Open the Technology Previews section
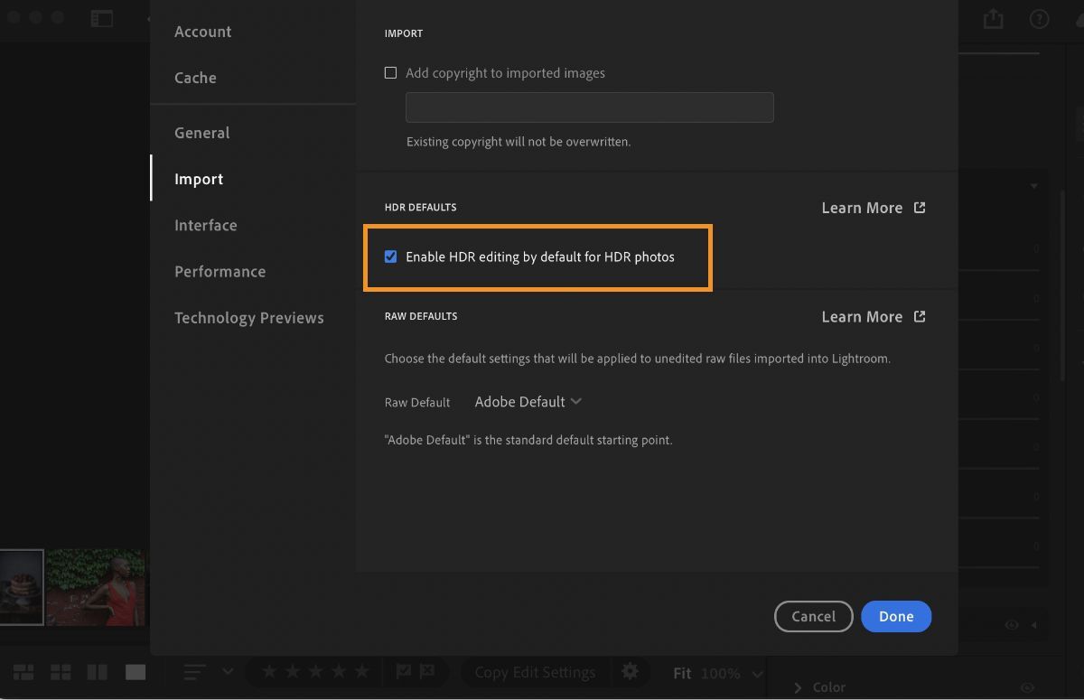1084x700 pixels. pos(249,318)
